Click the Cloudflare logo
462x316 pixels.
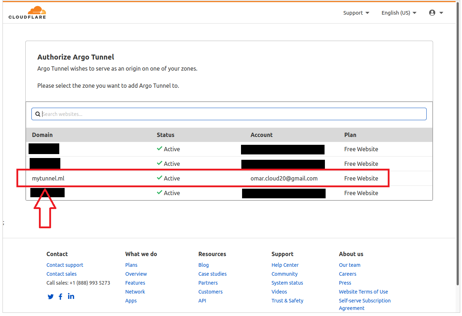click(x=27, y=12)
